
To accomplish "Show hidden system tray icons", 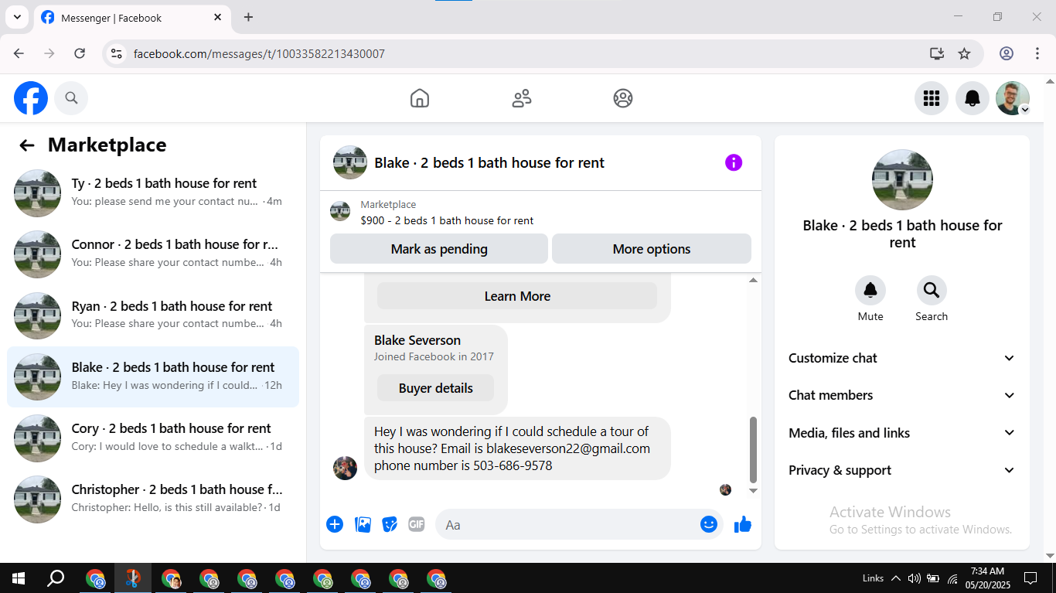I will click(x=895, y=578).
